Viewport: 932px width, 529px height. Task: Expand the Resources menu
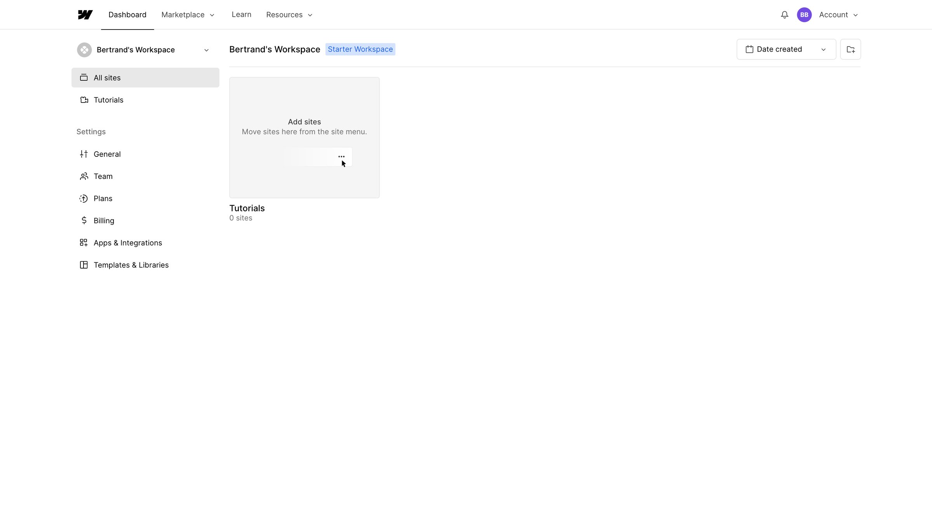coord(289,15)
